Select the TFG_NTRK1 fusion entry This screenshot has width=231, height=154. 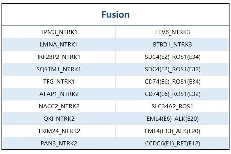[59, 82]
